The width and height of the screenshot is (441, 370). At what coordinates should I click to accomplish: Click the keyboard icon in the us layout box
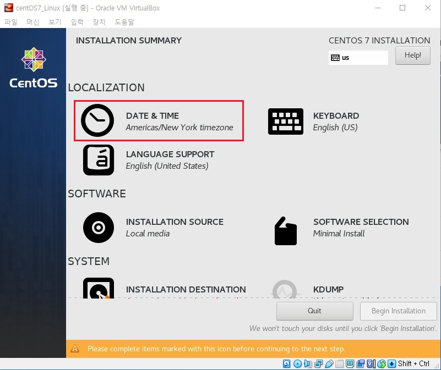click(335, 58)
